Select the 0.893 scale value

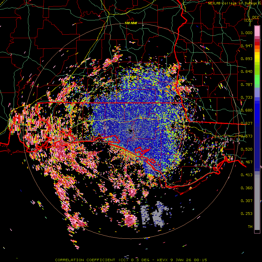pyautogui.click(x=247, y=59)
